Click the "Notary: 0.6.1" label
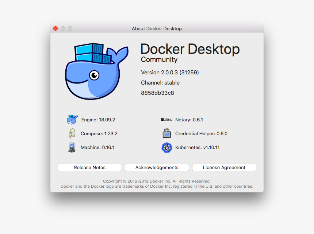 (189, 120)
